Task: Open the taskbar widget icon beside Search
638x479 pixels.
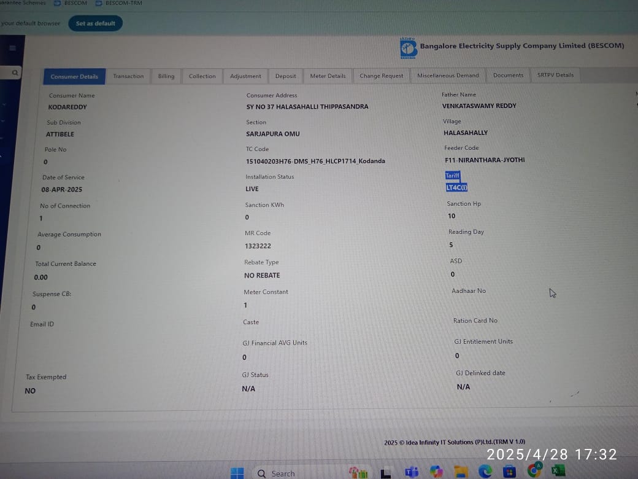Action: coord(358,472)
